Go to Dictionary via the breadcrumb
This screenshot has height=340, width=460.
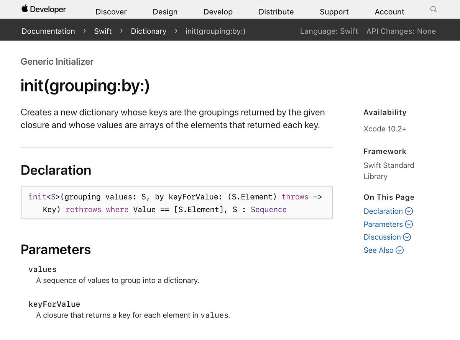coord(148,31)
